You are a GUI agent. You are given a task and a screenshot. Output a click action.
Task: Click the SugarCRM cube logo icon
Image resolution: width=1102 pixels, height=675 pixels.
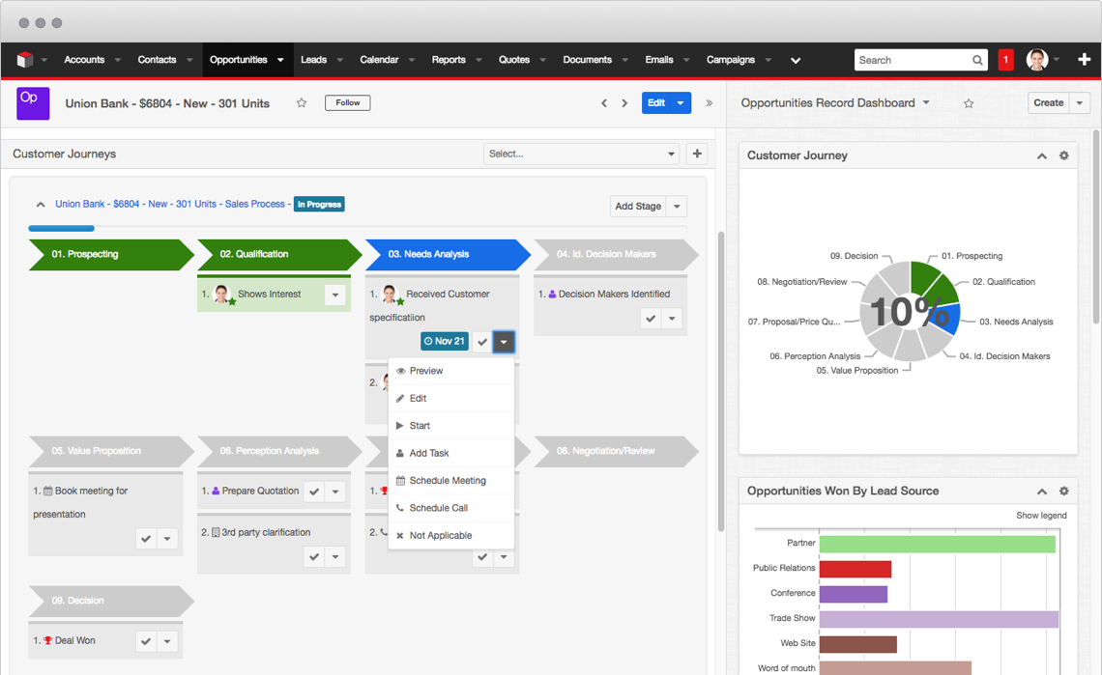(x=25, y=60)
